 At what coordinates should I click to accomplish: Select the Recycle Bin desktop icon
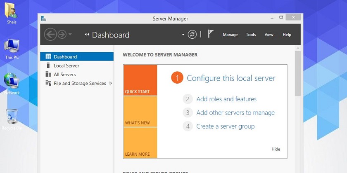pos(12,116)
